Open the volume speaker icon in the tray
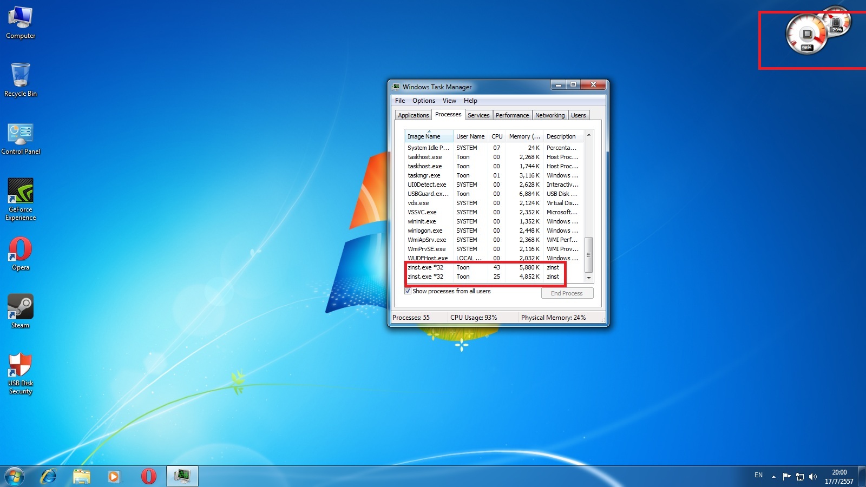 coord(812,476)
